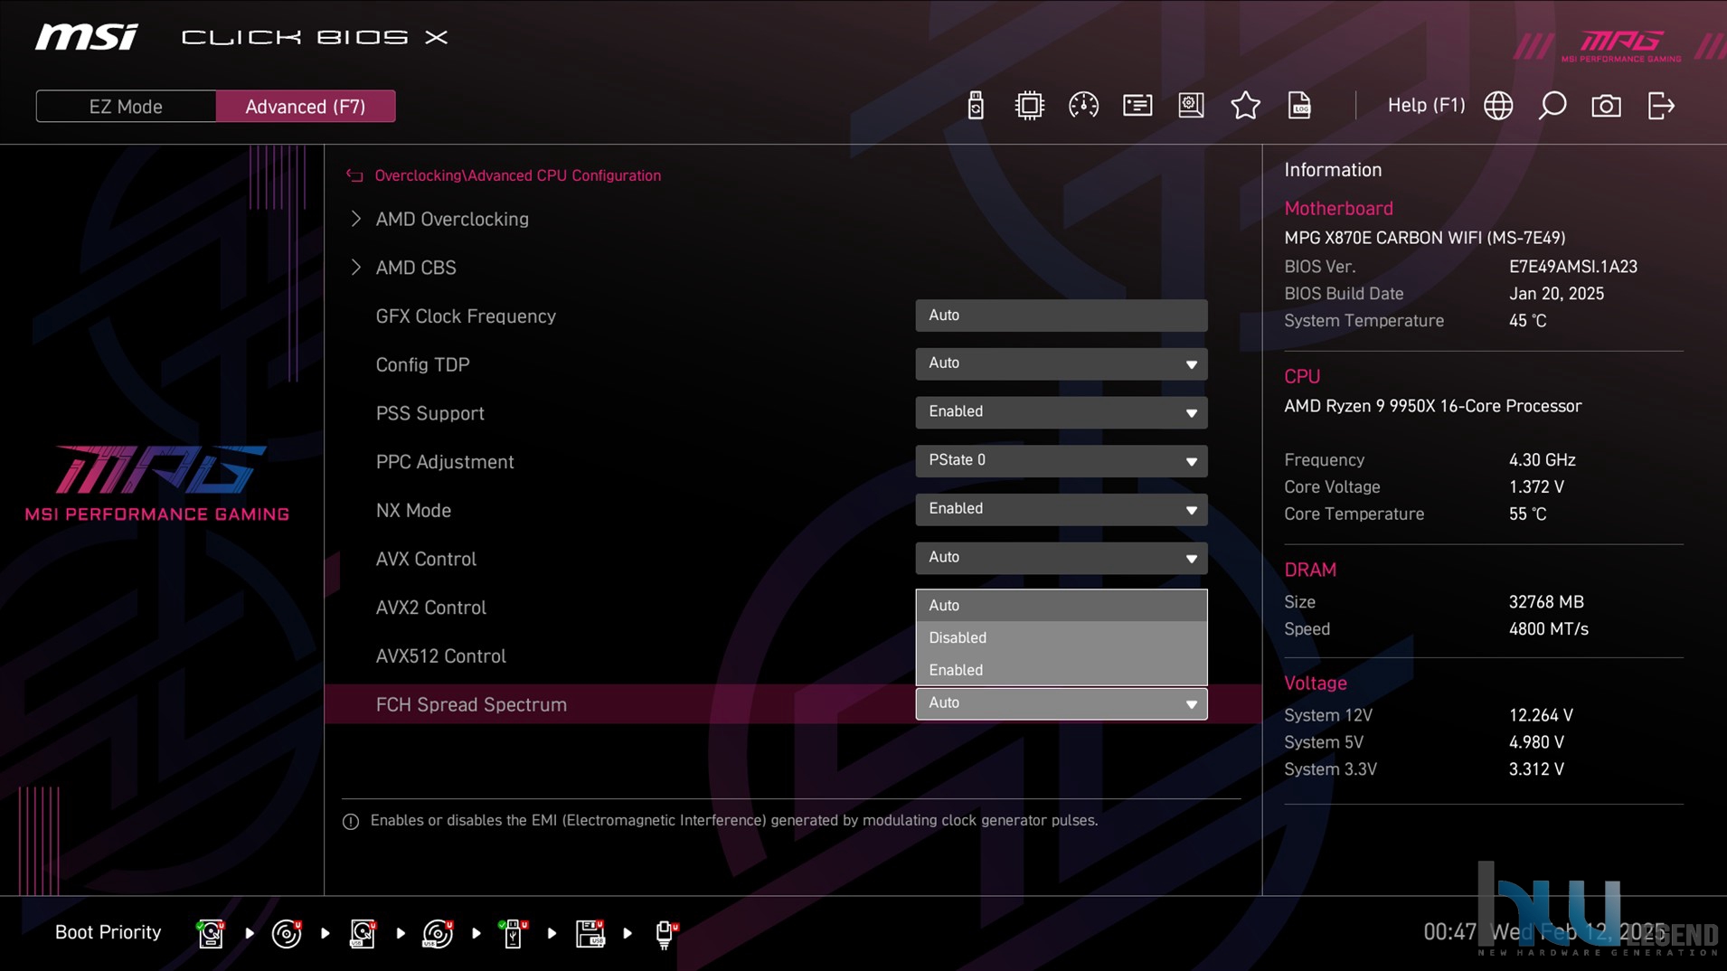
Task: Switch to Advanced (F7) mode
Action: coord(306,107)
